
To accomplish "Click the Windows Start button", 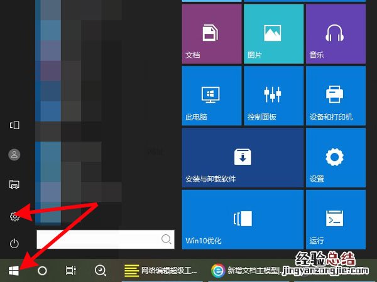I will pos(14,271).
